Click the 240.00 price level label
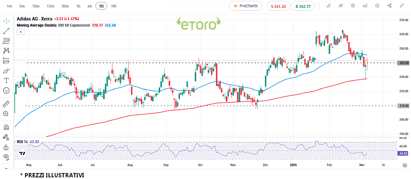 pos(404,63)
